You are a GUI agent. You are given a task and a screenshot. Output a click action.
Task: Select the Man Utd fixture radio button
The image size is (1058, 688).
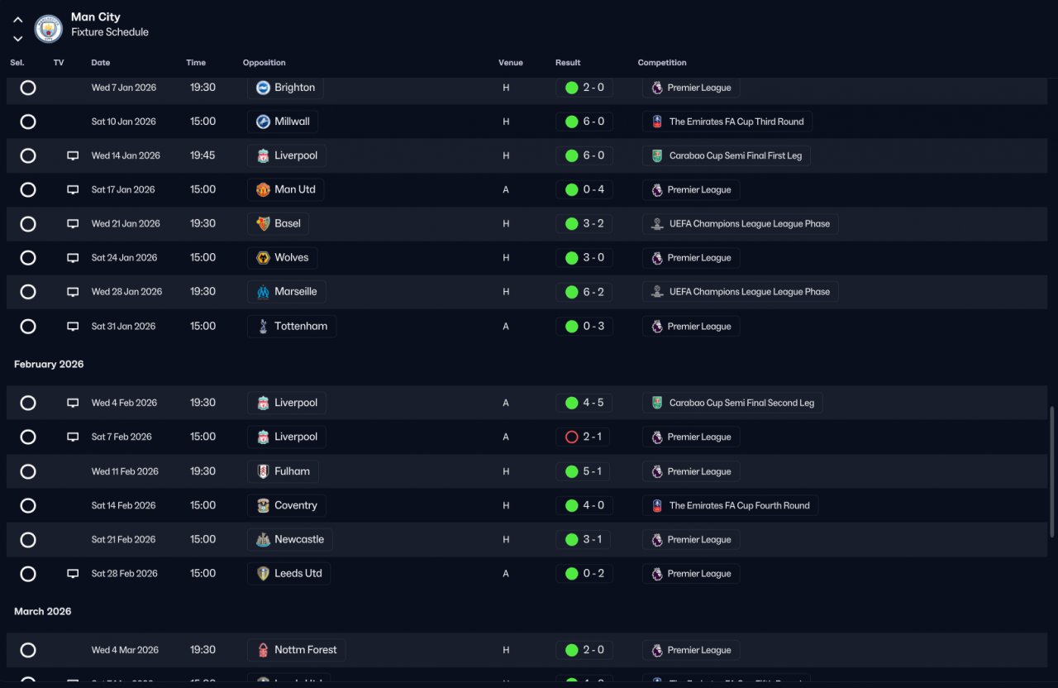pyautogui.click(x=28, y=189)
